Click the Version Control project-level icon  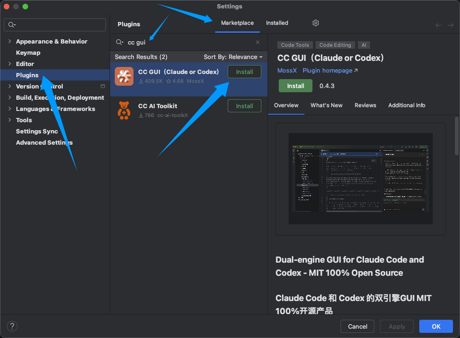(103, 86)
